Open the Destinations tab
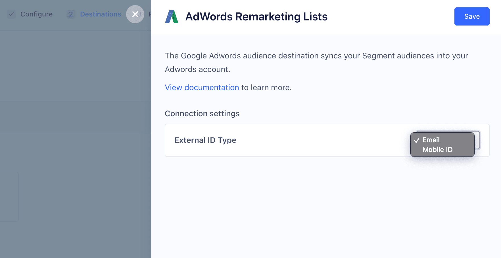 [100, 14]
